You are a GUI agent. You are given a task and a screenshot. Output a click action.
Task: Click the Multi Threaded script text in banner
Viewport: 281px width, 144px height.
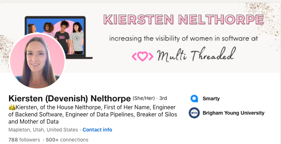pyautogui.click(x=196, y=54)
